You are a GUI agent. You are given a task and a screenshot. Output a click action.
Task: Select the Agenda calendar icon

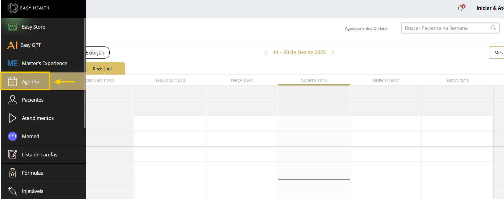(13, 82)
